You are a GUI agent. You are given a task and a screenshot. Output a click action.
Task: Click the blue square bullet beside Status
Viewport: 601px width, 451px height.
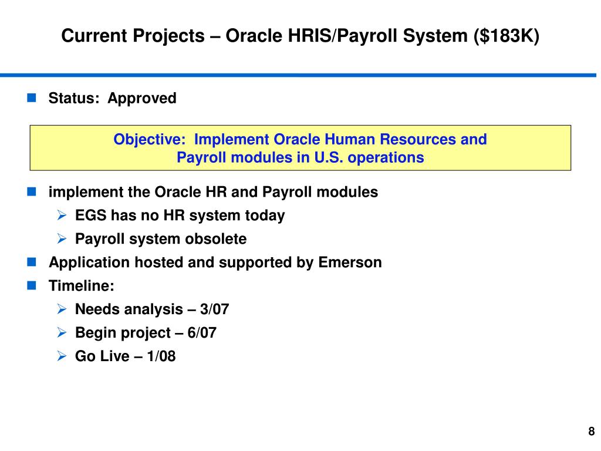point(32,98)
